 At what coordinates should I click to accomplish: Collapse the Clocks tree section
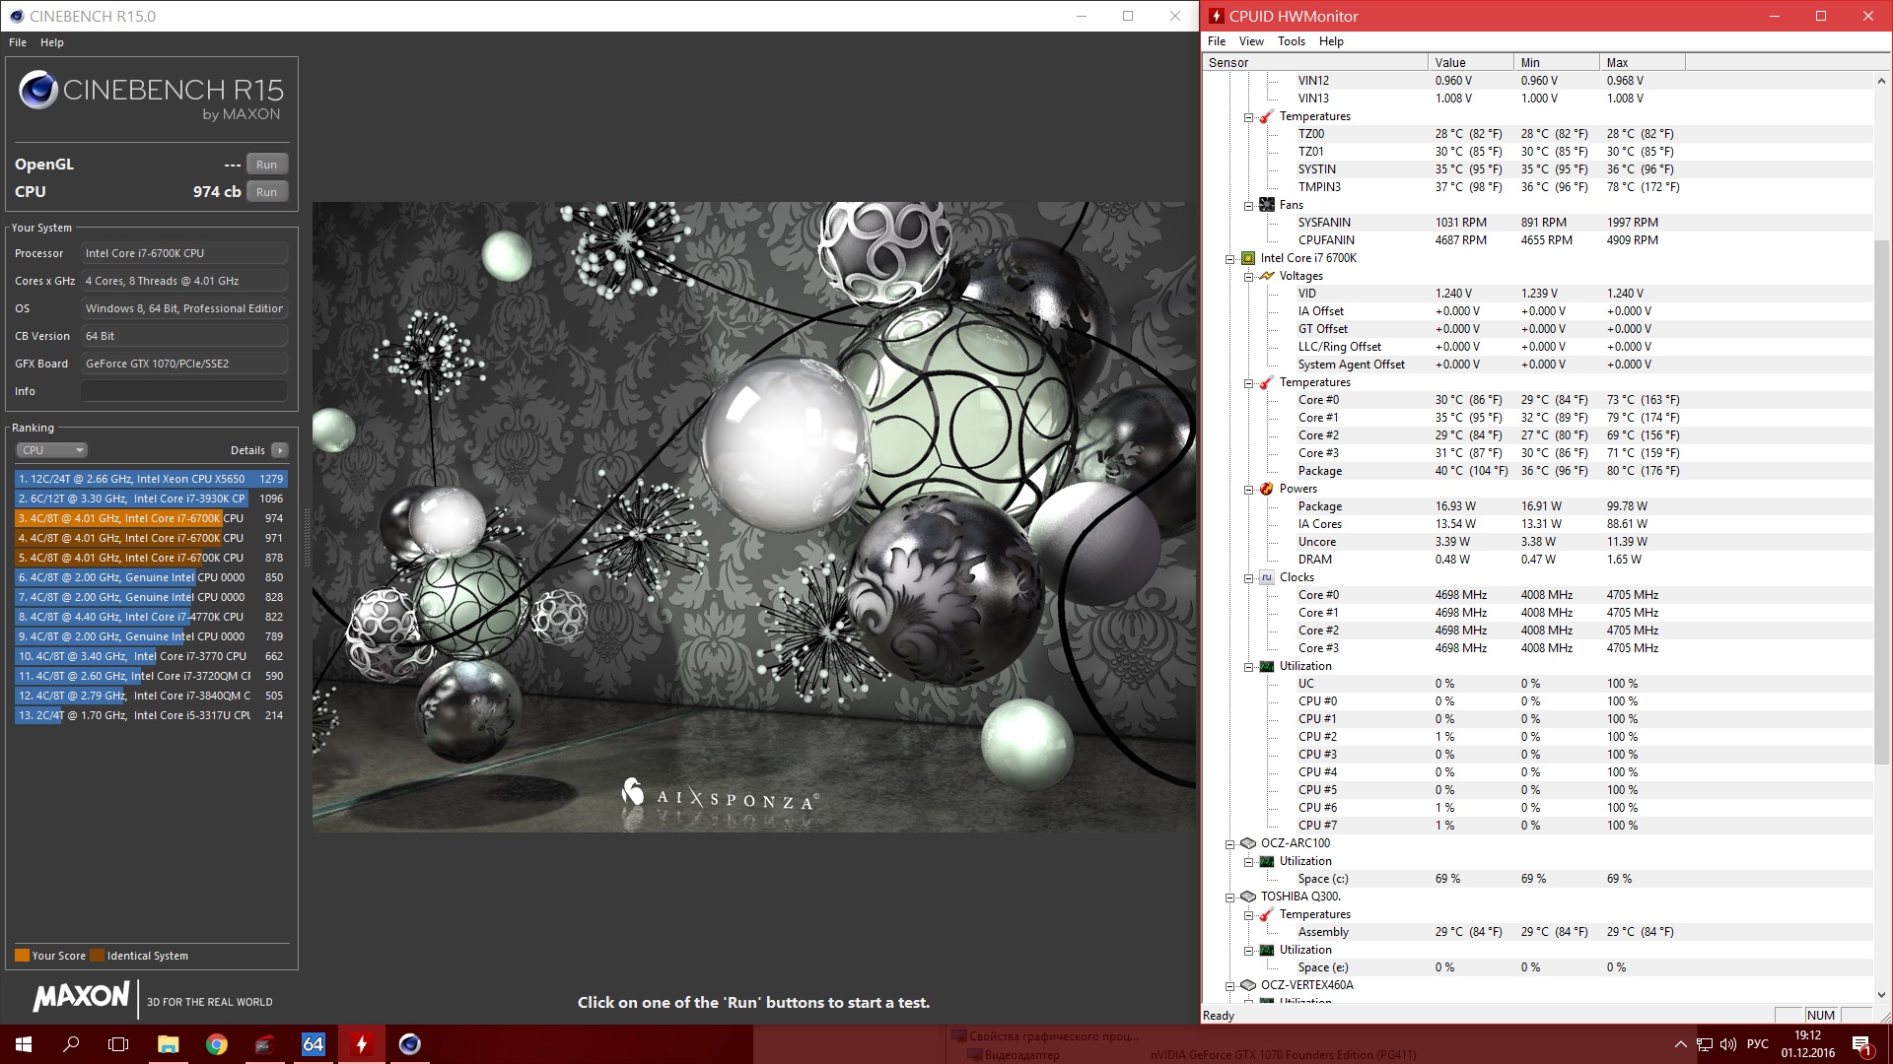tap(1249, 578)
